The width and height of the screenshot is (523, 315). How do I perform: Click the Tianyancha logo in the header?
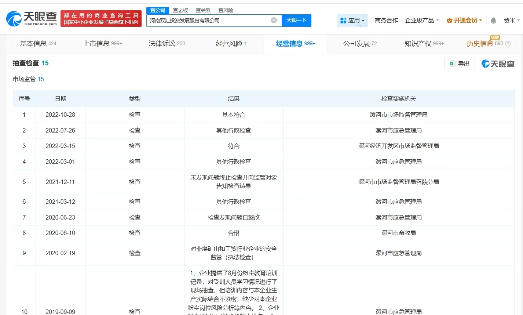coord(32,18)
